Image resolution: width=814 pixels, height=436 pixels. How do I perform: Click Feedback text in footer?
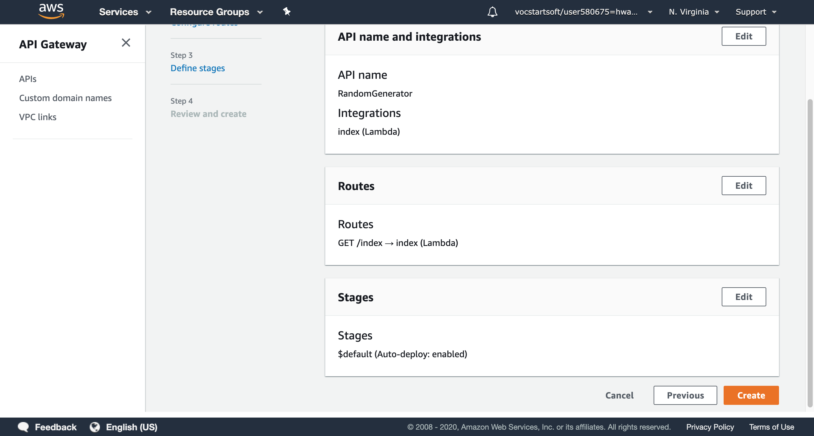pyautogui.click(x=56, y=427)
